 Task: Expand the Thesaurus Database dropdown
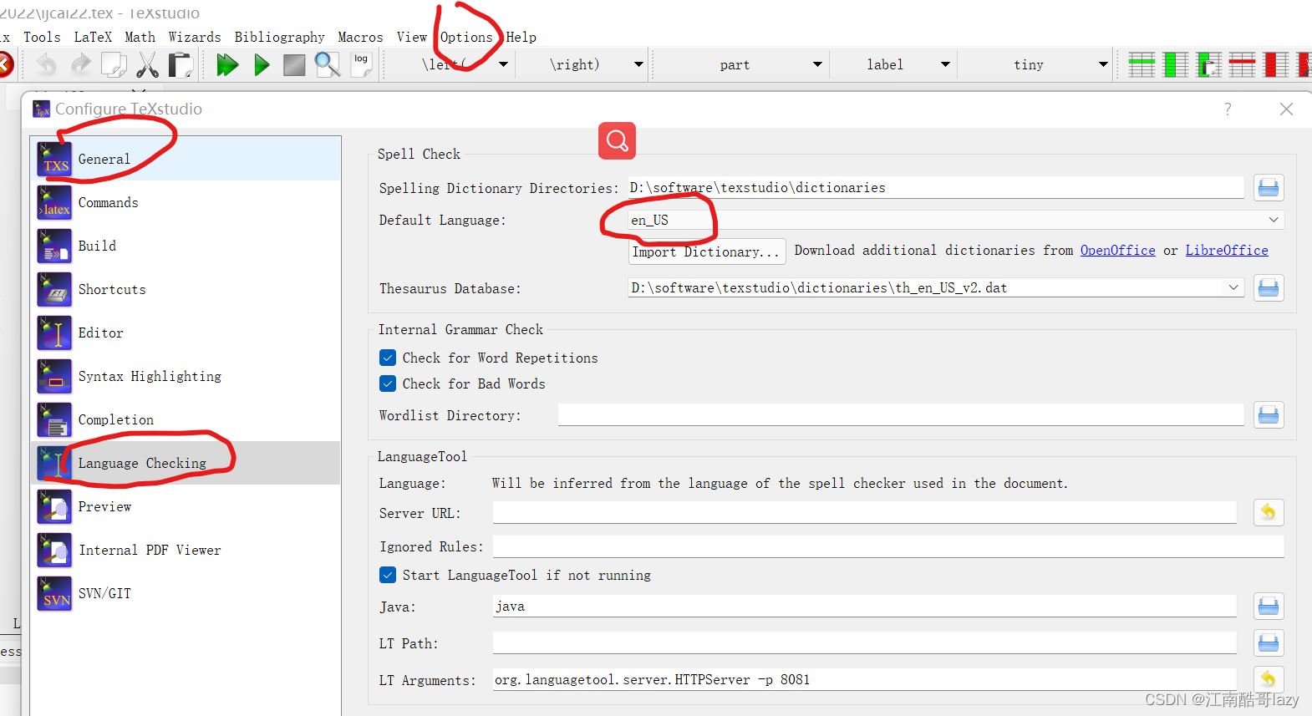[x=1233, y=287]
